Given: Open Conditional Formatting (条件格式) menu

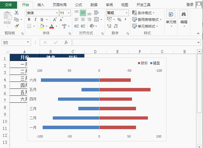Looking at the screenshot, I should point(143,13).
